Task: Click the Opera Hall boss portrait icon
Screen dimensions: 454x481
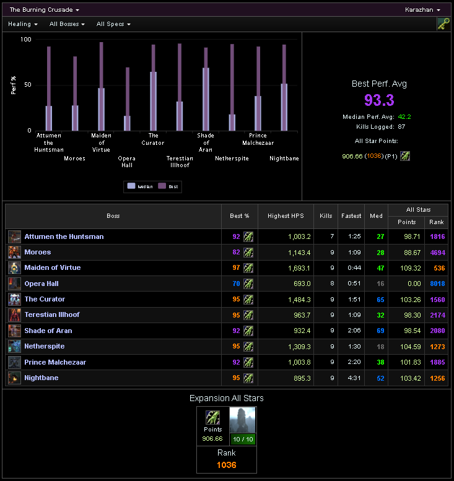Action: coord(14,284)
